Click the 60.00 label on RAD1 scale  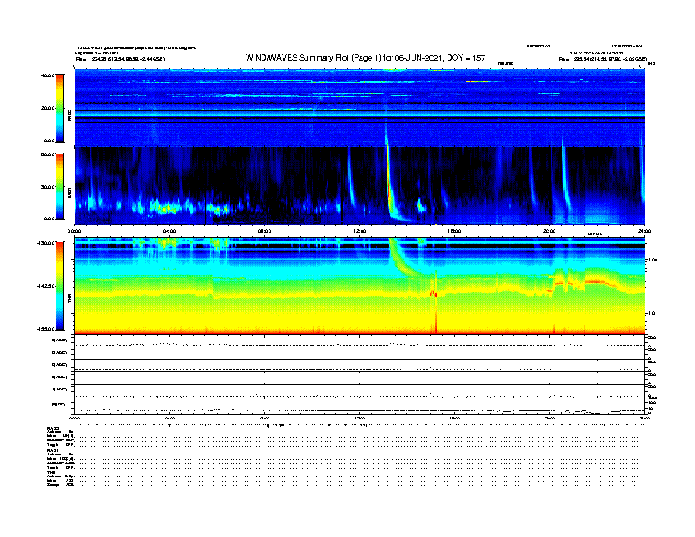coord(47,154)
